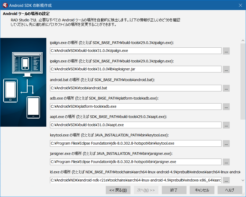Open help with the ヘルプ button

[x=230, y=190]
